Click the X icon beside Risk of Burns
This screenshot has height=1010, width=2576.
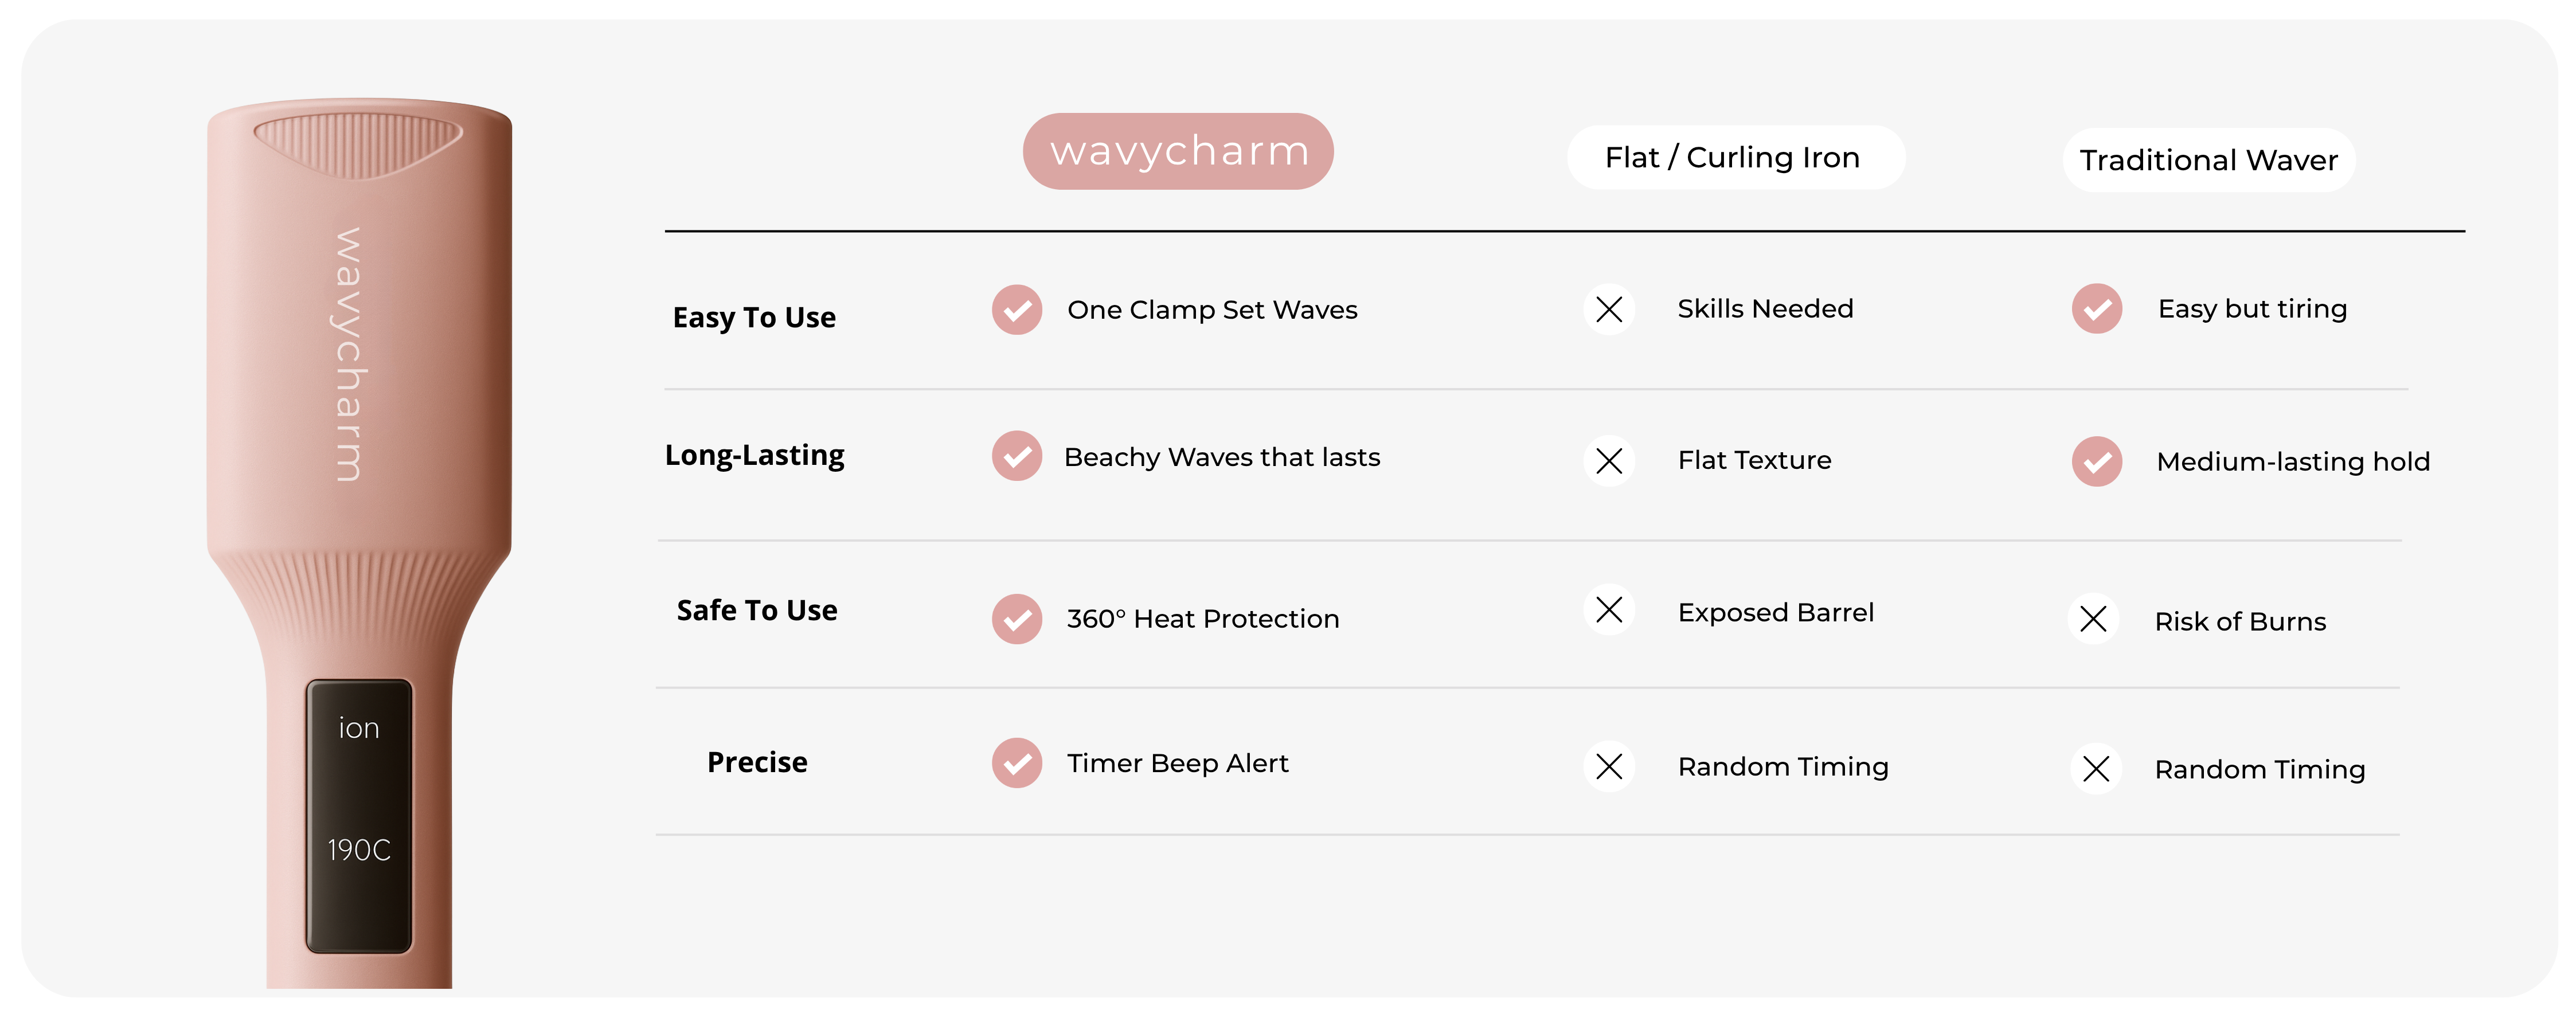click(2093, 620)
